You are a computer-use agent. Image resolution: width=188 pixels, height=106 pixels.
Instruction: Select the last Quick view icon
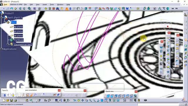tap(135, 96)
